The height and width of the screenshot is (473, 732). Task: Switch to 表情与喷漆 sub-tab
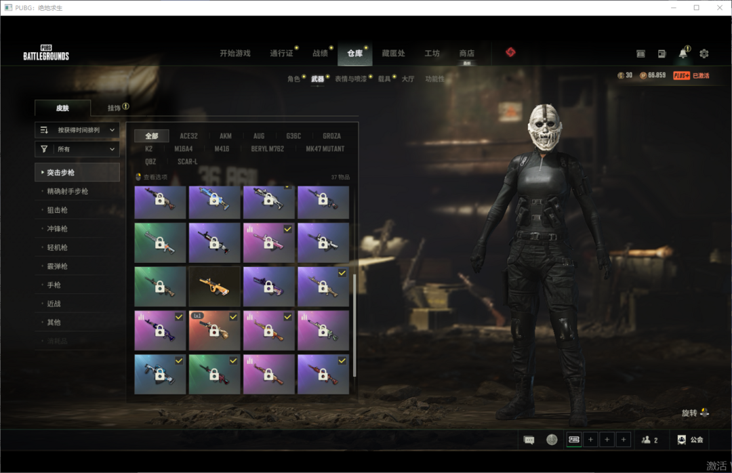350,79
